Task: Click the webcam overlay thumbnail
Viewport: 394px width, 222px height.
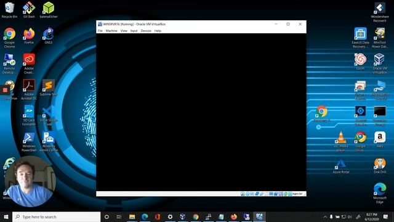Action: [30, 181]
